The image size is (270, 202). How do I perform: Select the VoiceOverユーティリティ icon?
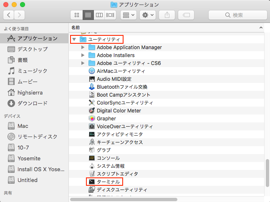point(92,126)
